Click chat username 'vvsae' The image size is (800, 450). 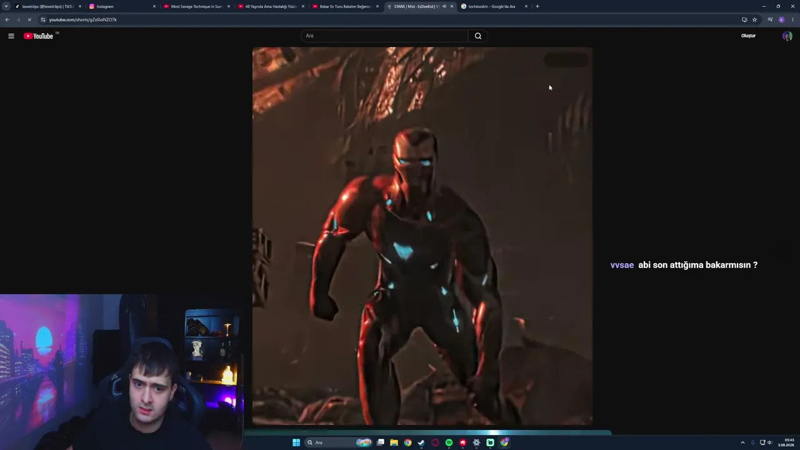[x=622, y=265]
